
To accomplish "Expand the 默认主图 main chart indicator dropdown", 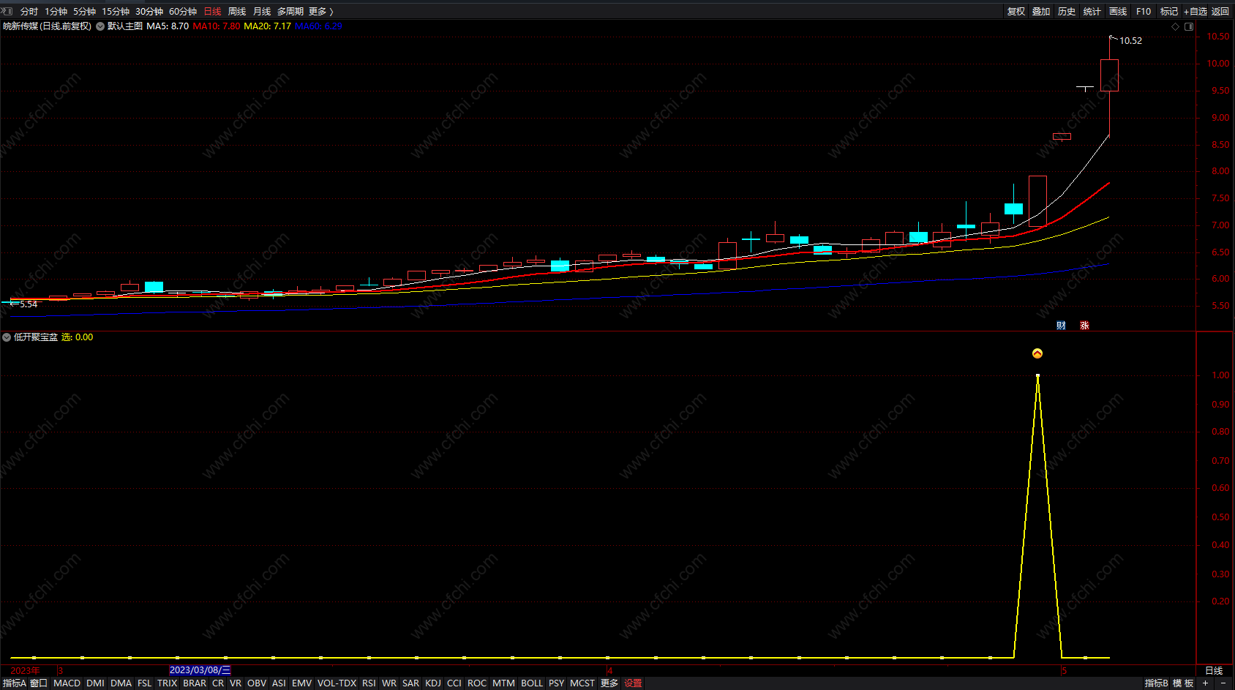I will [100, 26].
